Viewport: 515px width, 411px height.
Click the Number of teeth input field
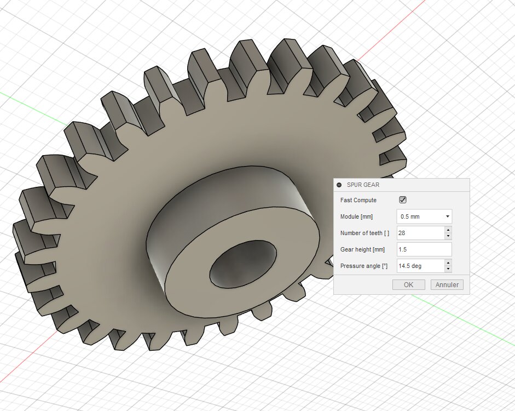point(420,233)
